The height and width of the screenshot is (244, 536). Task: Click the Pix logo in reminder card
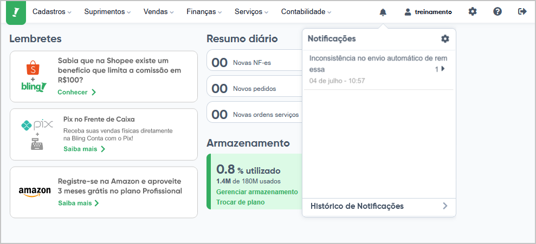tap(37, 125)
